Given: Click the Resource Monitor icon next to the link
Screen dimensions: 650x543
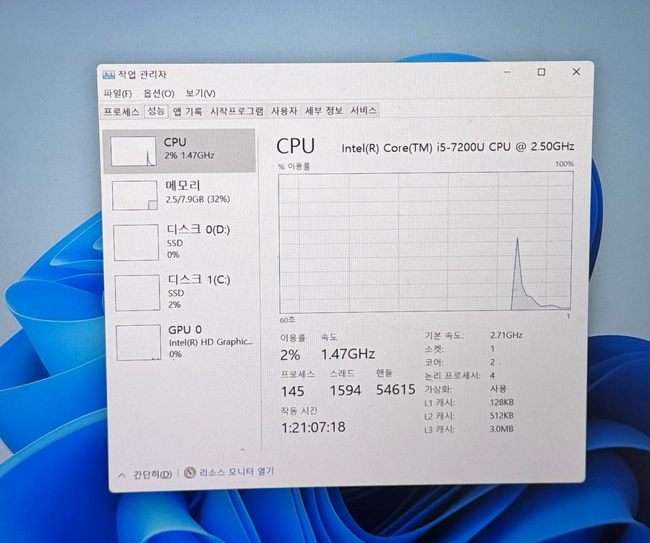Looking at the screenshot, I should coord(188,472).
